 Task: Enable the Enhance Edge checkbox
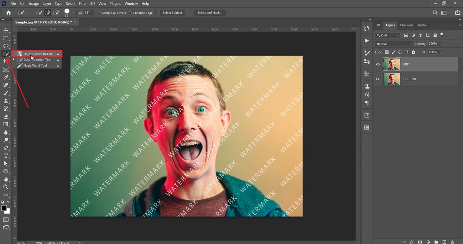click(130, 13)
